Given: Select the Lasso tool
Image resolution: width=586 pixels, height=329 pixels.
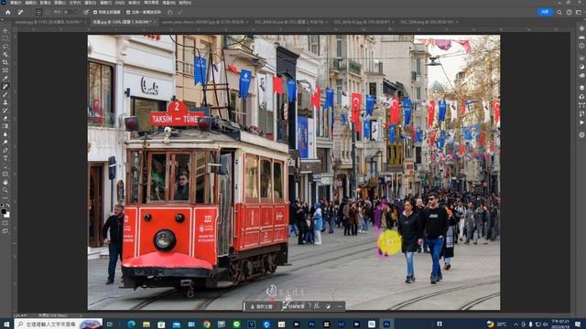Looking at the screenshot, I should point(5,47).
